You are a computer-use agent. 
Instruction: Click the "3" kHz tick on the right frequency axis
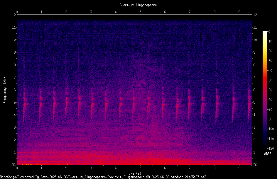(x=254, y=127)
